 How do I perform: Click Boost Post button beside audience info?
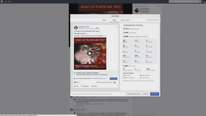click(x=114, y=79)
